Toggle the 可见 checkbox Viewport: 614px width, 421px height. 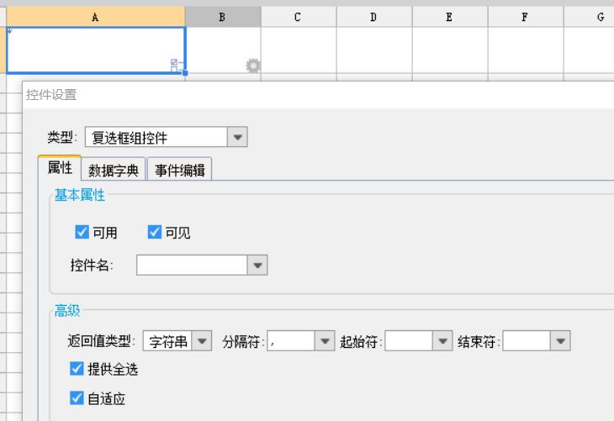point(155,232)
